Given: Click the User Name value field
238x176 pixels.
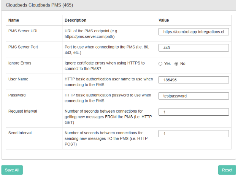Looking at the screenshot, I should (194, 80).
